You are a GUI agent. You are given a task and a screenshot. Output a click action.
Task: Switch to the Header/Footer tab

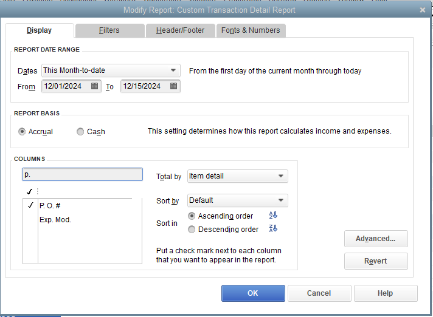(180, 30)
